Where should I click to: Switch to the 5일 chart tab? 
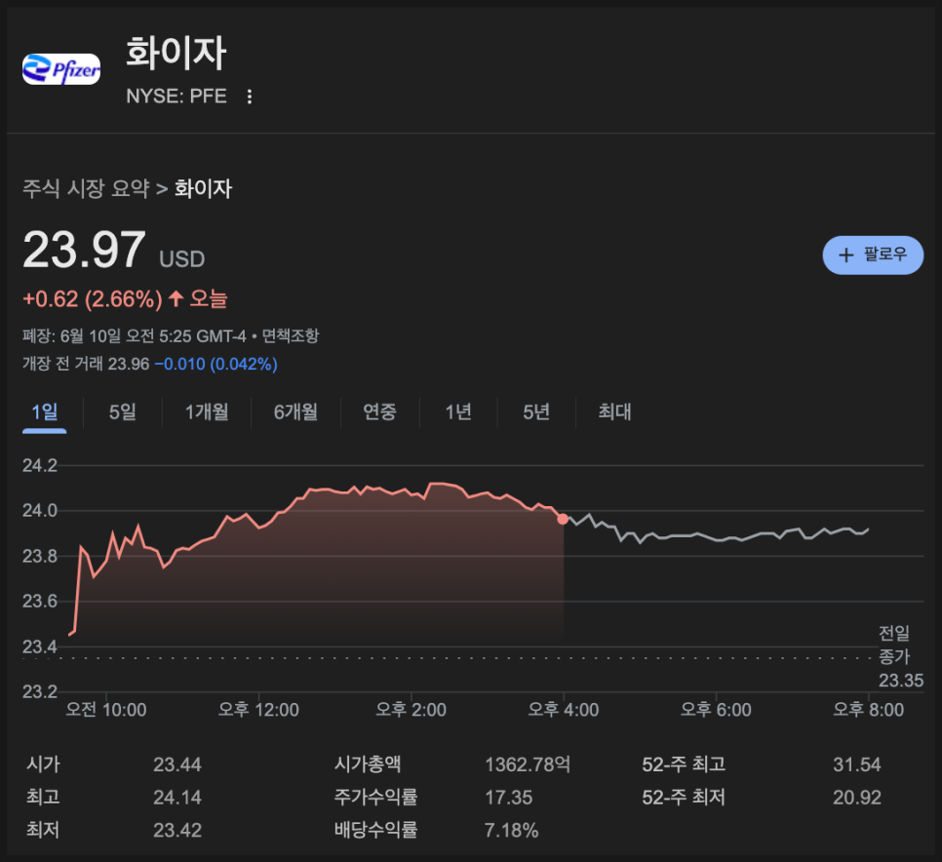[x=123, y=412]
